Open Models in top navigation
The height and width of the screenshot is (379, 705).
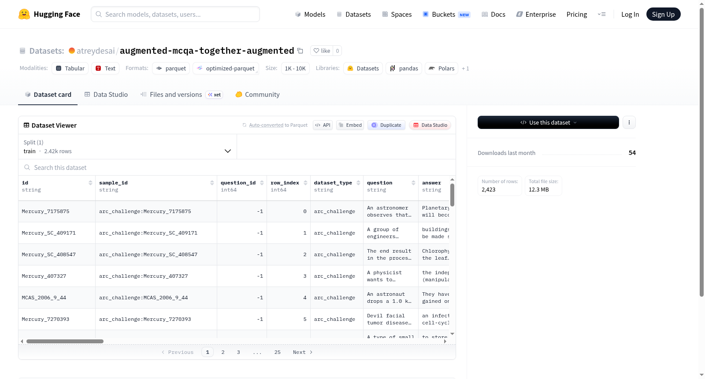tap(310, 14)
